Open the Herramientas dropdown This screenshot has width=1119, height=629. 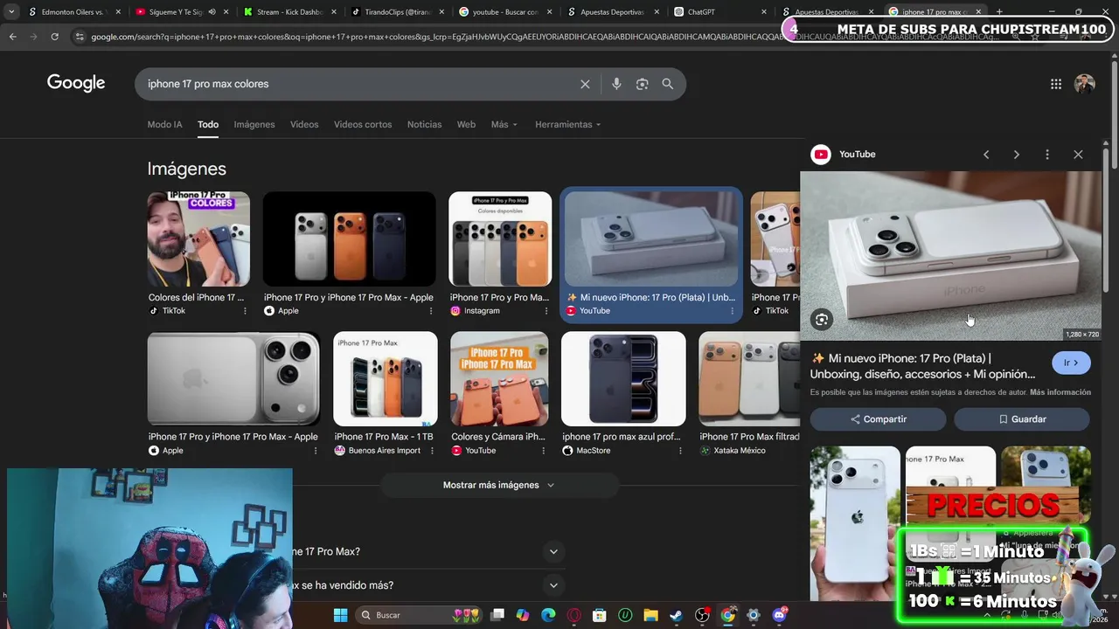568,125
